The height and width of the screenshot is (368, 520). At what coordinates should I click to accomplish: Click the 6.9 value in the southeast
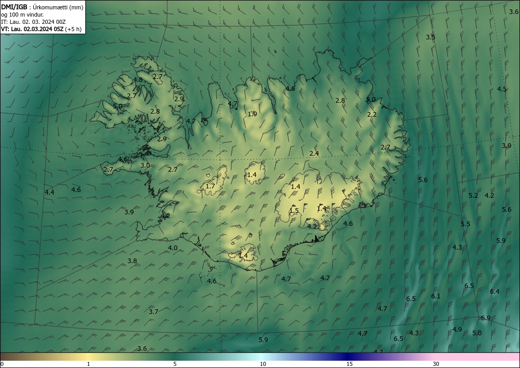click(x=486, y=318)
